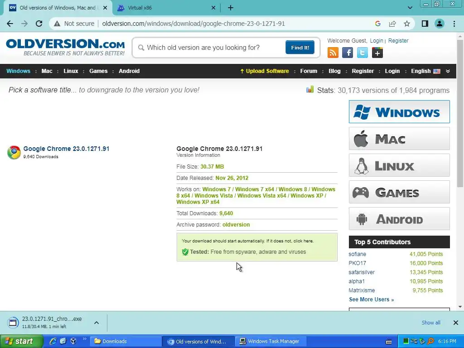Image resolution: width=464 pixels, height=348 pixels.
Task: Click the orange magnifier tray icon
Action: pos(430,341)
